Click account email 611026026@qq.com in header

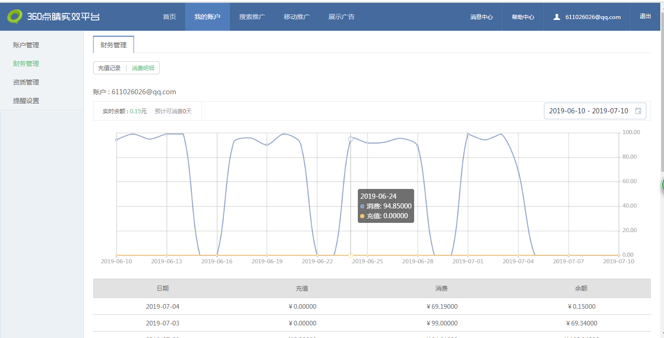click(593, 17)
